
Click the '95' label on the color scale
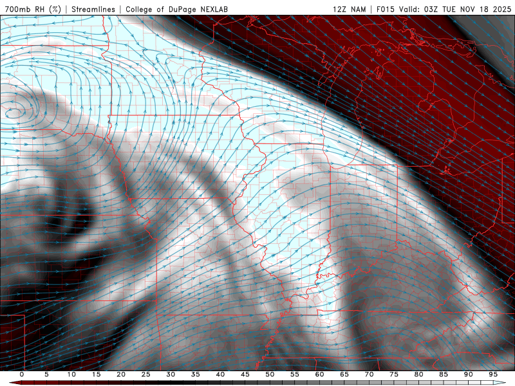click(x=493, y=374)
